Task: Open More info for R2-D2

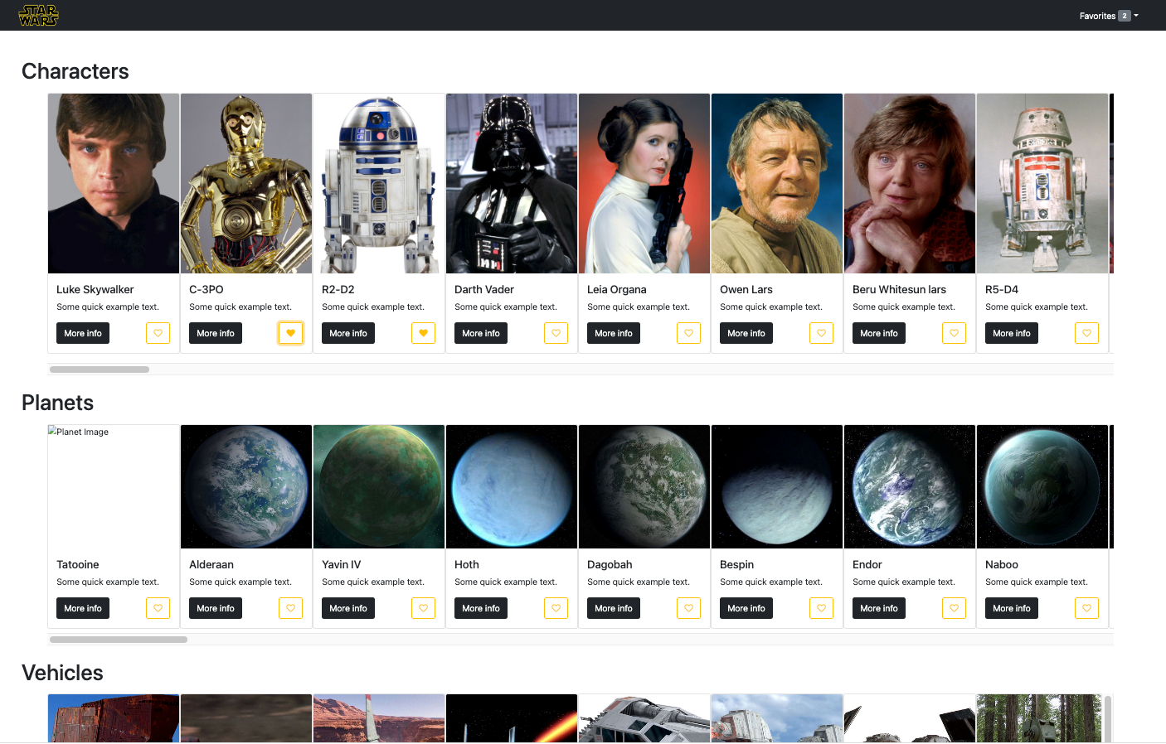Action: 348,333
